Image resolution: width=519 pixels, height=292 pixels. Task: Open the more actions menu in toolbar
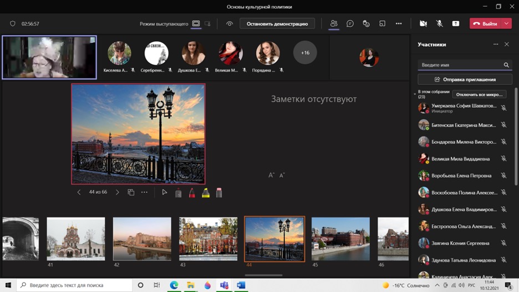click(x=399, y=24)
